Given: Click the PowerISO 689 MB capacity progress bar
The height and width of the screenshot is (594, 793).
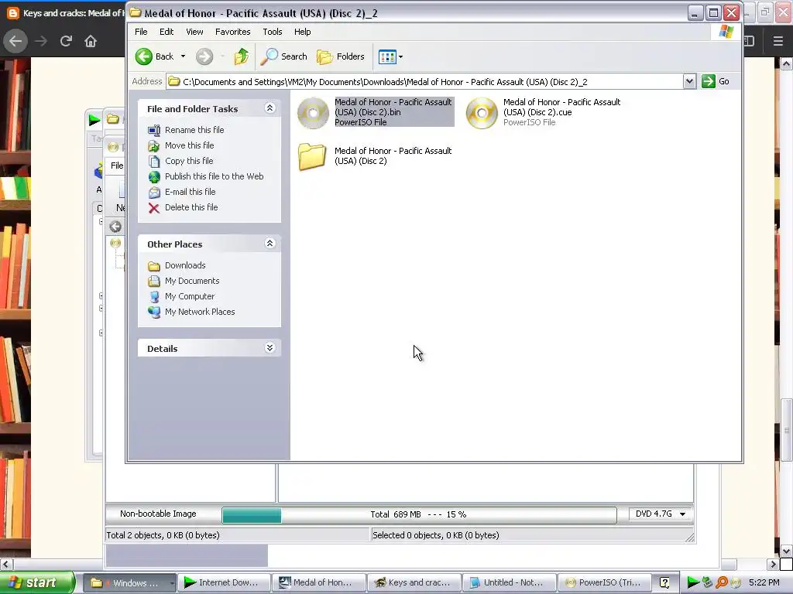Looking at the screenshot, I should (x=419, y=514).
